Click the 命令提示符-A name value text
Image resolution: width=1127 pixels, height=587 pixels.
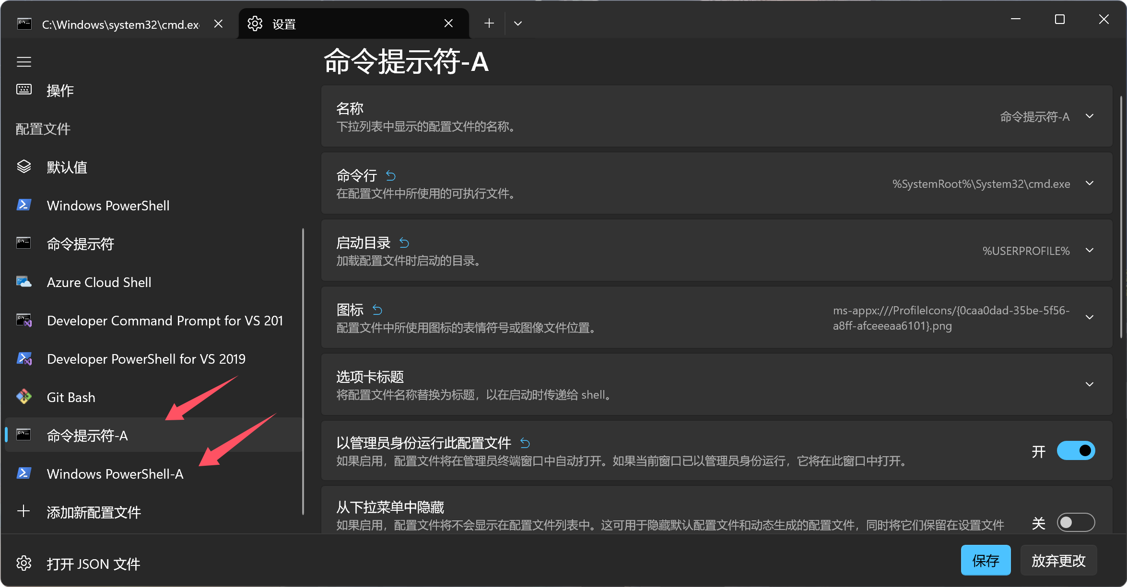coord(1034,116)
